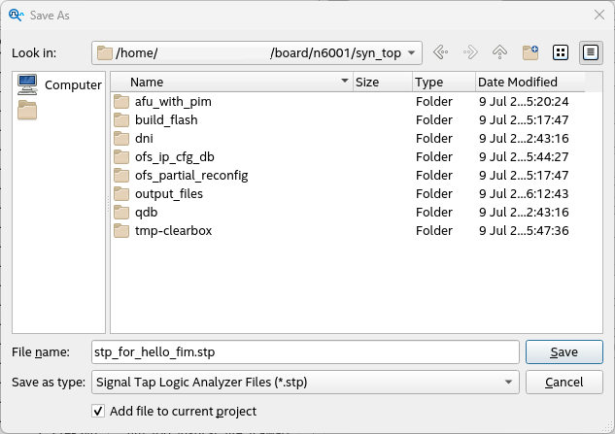
Task: Sort by Date Modified column header
Action: coord(518,83)
